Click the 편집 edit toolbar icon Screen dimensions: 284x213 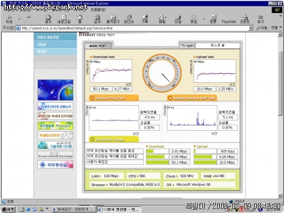pos(194,19)
